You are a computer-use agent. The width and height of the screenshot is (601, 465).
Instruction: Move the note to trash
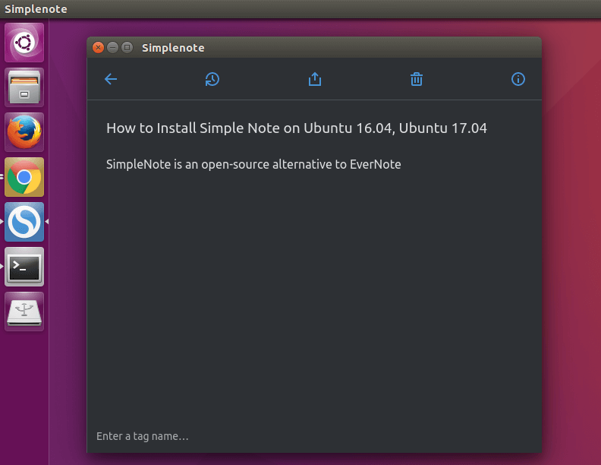(x=417, y=79)
